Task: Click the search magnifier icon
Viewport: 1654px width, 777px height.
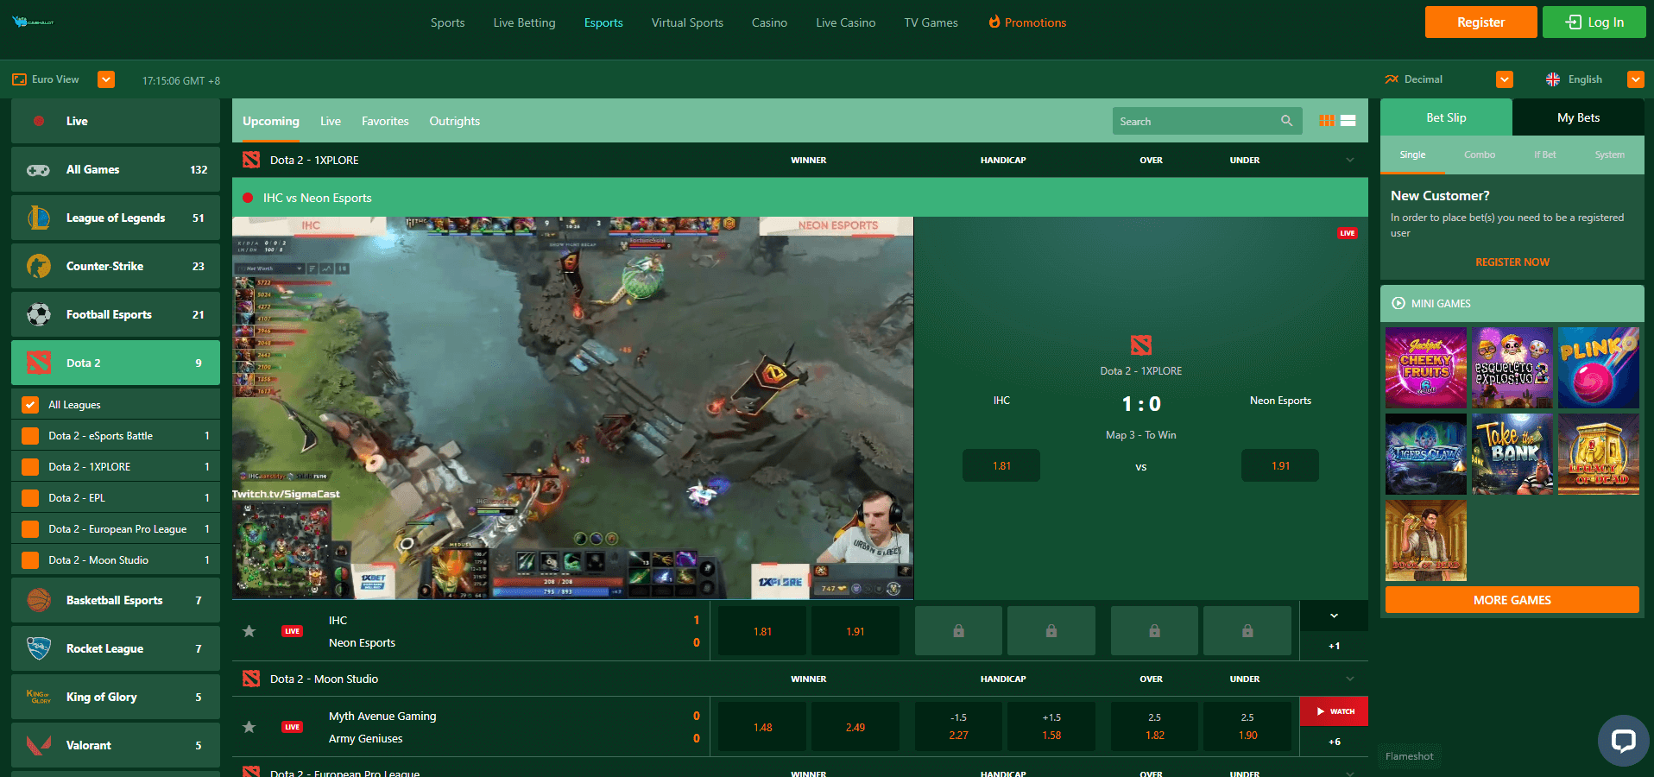Action: click(x=1286, y=121)
